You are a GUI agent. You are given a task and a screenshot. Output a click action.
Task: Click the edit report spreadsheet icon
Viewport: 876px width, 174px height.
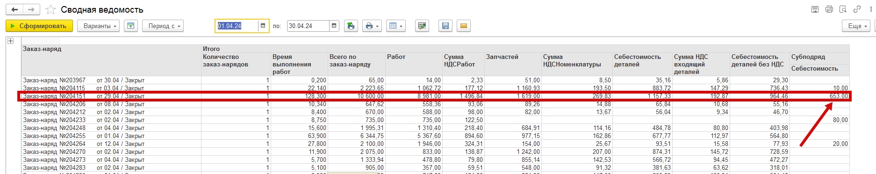422,26
